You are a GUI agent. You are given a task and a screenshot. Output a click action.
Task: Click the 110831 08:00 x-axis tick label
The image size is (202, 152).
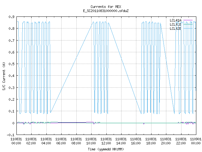point(76,141)
